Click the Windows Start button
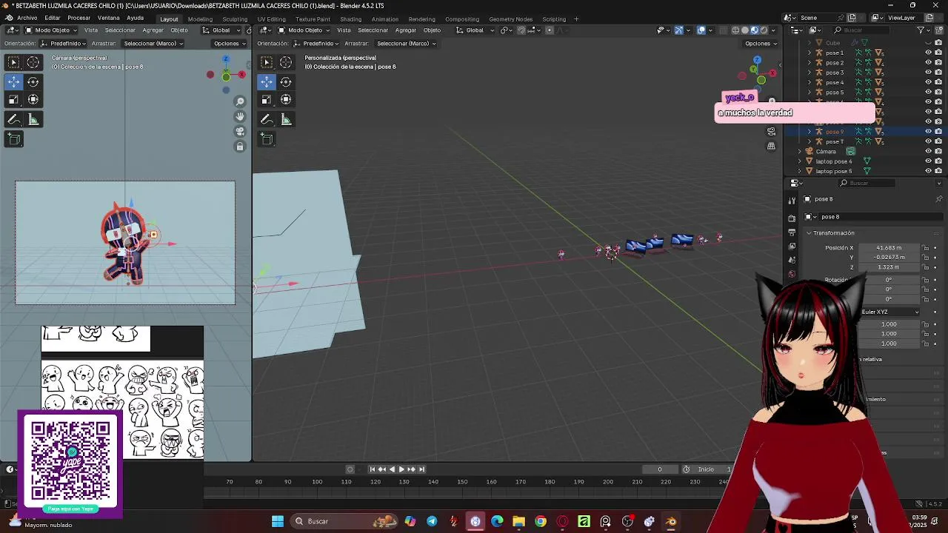The image size is (948, 533). click(278, 521)
